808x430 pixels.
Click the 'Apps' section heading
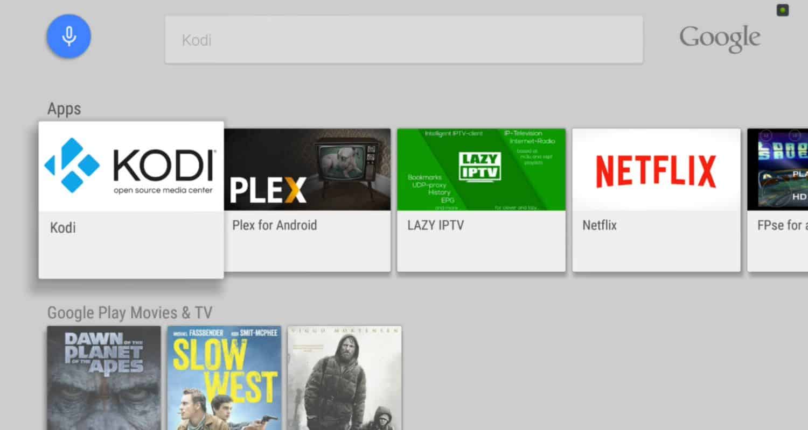click(x=64, y=109)
